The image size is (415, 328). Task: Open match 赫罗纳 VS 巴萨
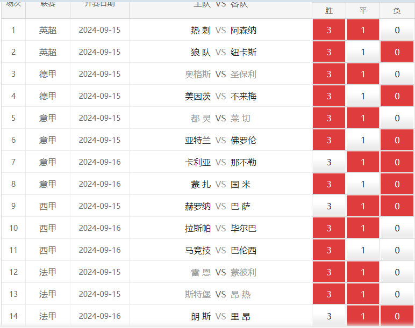point(218,206)
